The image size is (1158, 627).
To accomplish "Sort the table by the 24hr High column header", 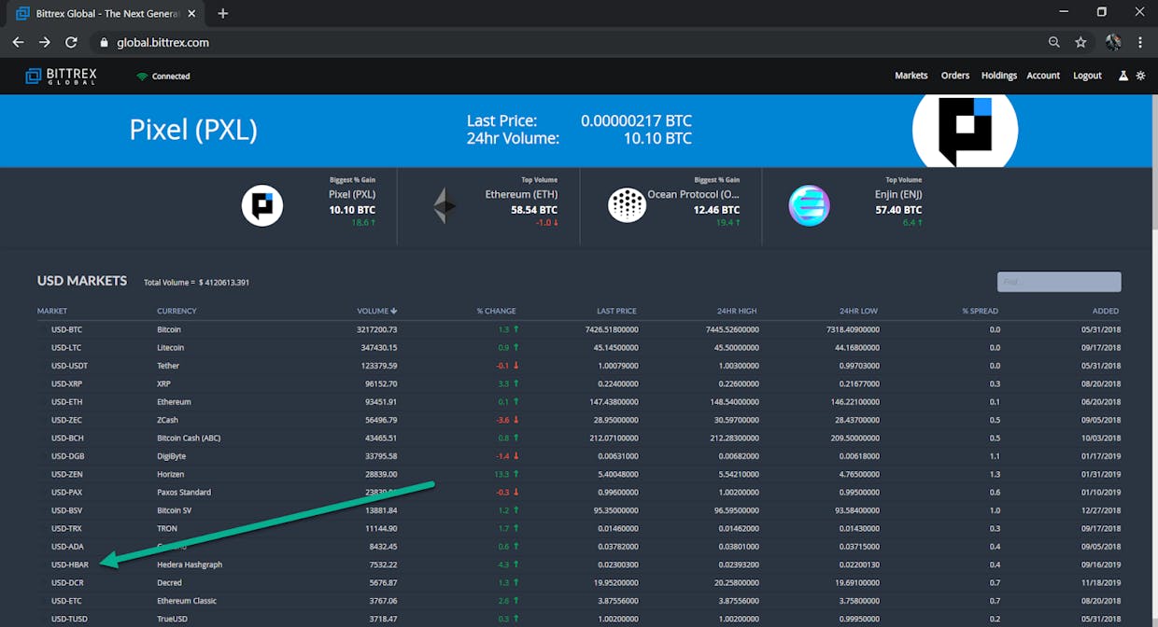I will tap(738, 311).
